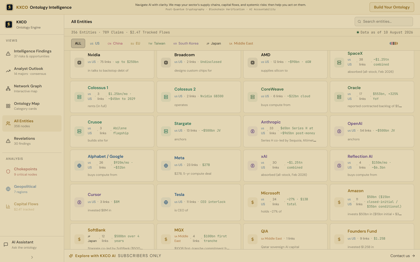The width and height of the screenshot is (420, 262).
Task: Filter entities by China
Action: pyautogui.click(x=115, y=43)
